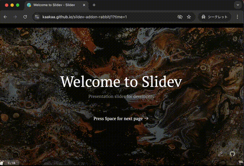
Task: Bookmark this page with the star icon
Action: click(189, 17)
